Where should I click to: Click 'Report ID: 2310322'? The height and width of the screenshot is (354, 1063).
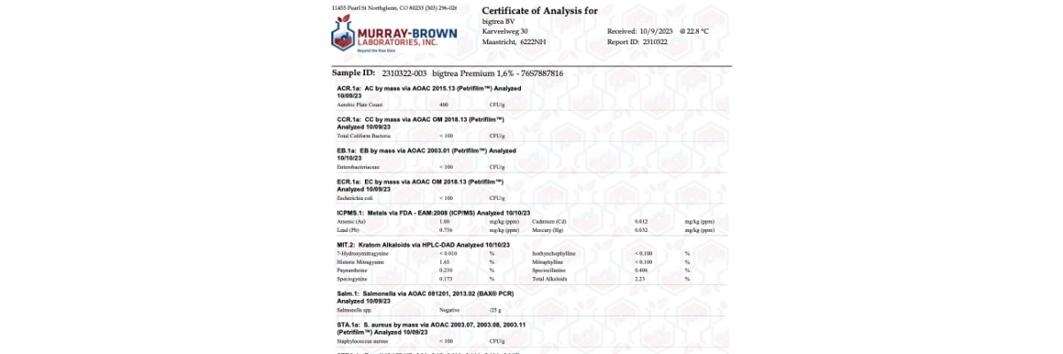coord(637,42)
